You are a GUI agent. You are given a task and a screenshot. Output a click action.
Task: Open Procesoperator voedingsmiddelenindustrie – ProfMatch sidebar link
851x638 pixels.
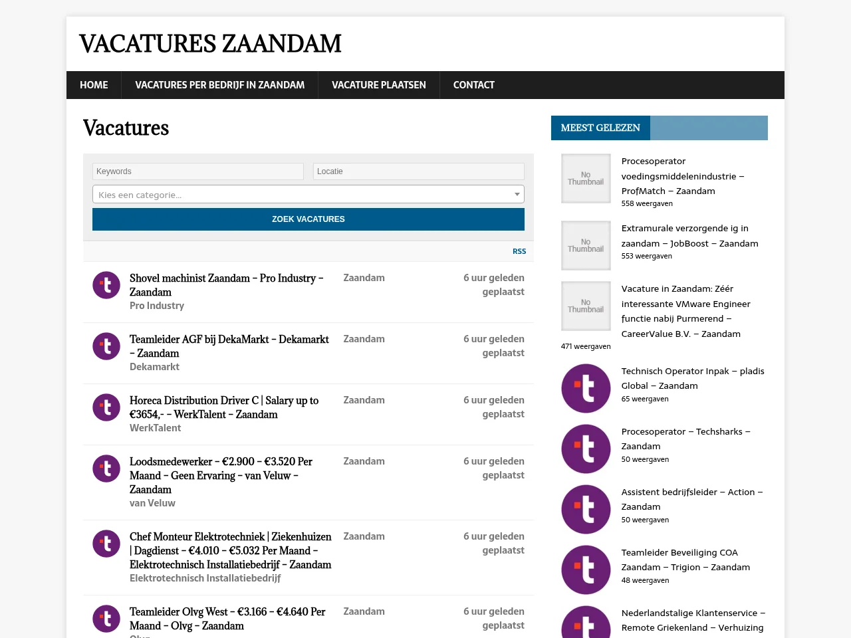click(683, 176)
